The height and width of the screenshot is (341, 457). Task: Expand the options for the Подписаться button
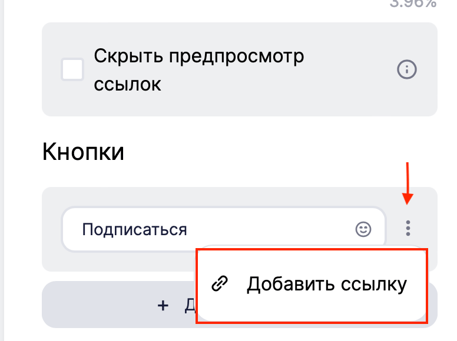pyautogui.click(x=408, y=228)
